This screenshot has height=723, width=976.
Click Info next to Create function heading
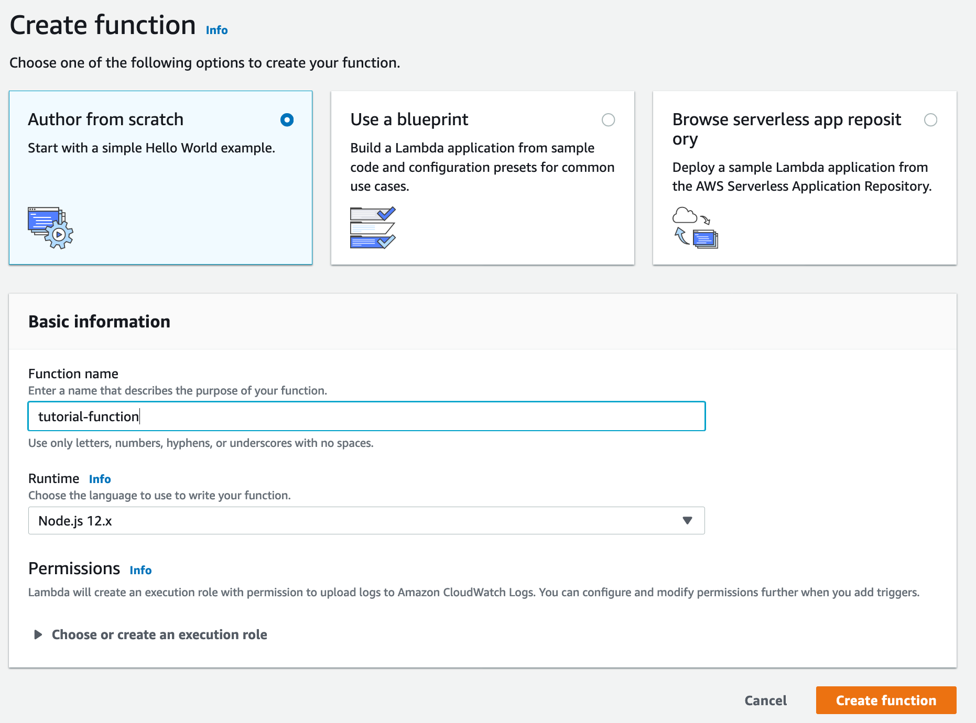[216, 30]
